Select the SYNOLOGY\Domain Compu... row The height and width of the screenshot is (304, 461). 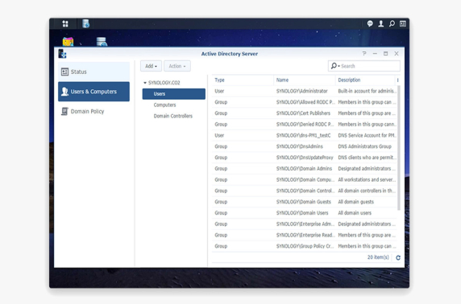pos(305,179)
